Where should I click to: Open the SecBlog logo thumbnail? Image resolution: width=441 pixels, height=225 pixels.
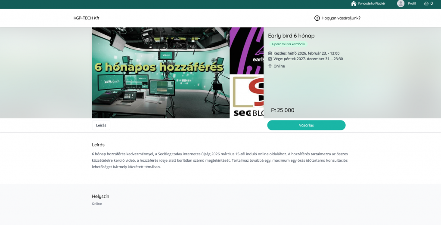247,96
